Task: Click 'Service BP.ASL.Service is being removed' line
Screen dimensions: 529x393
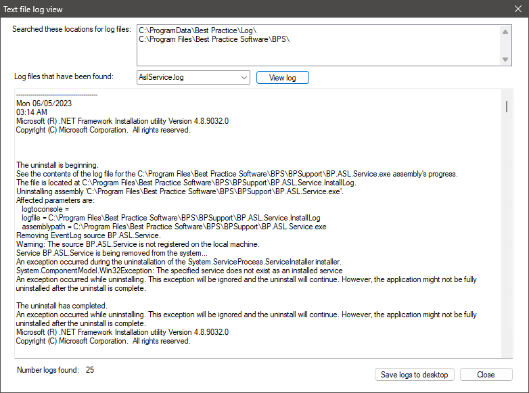Action: 112,253
